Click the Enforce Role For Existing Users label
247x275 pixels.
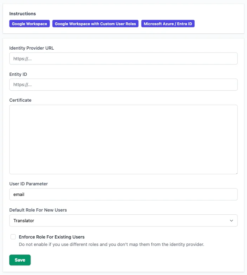coord(52,237)
